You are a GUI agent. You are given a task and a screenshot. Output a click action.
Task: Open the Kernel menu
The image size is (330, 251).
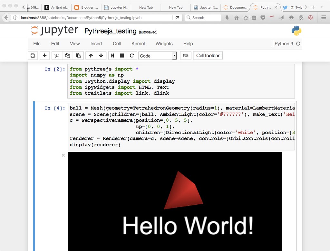click(138, 43)
